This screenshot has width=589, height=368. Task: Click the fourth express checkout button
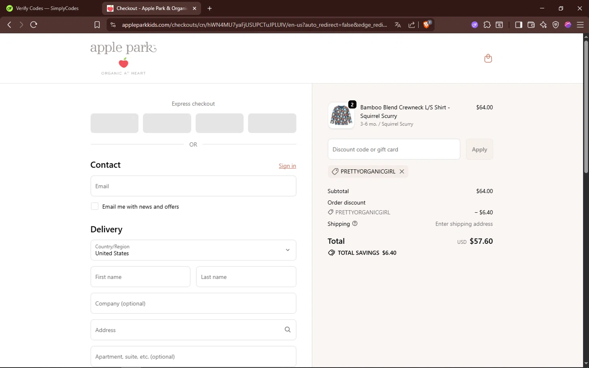pyautogui.click(x=272, y=123)
